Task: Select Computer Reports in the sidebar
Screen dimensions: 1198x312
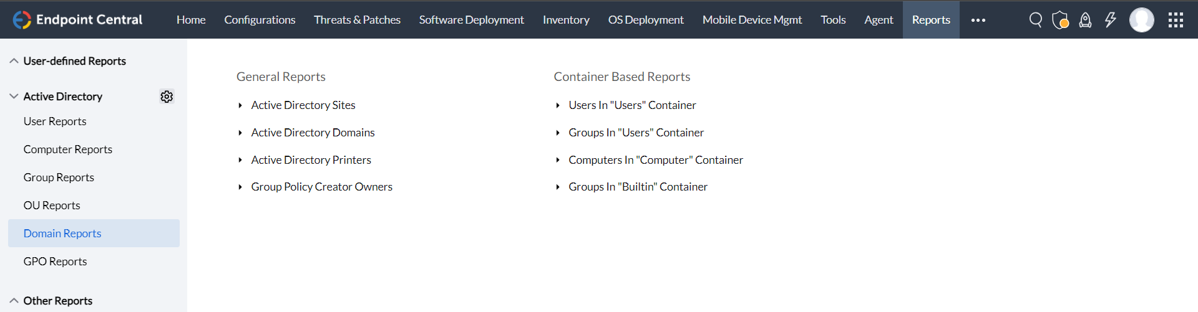Action: click(x=67, y=149)
